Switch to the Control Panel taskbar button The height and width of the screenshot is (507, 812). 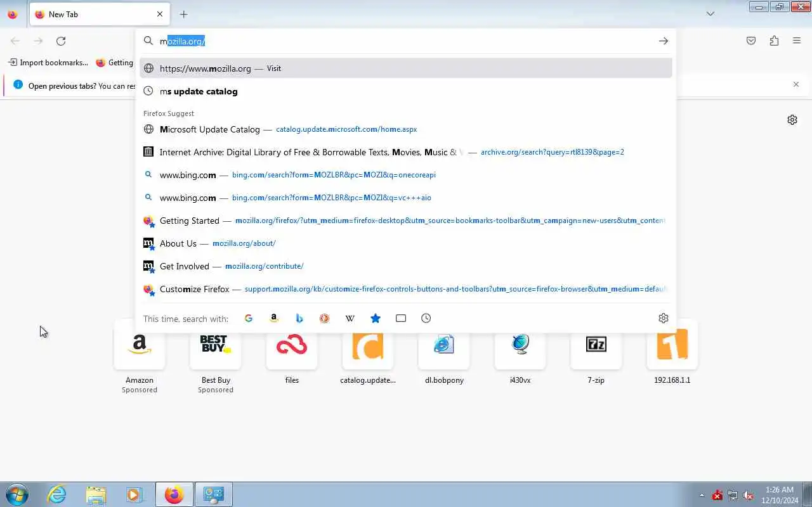213,494
